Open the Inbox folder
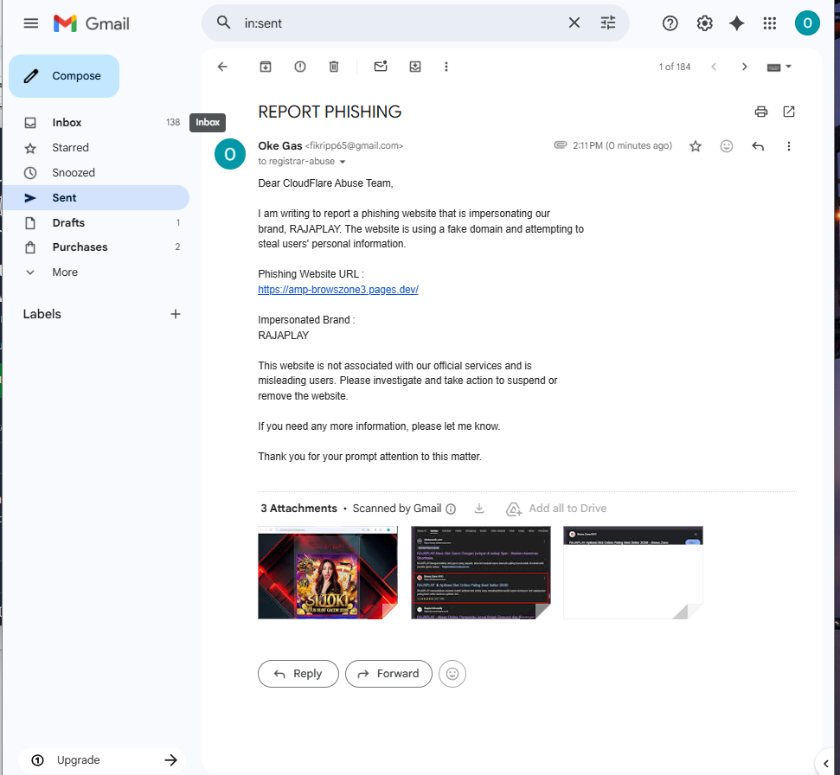 tap(95, 123)
